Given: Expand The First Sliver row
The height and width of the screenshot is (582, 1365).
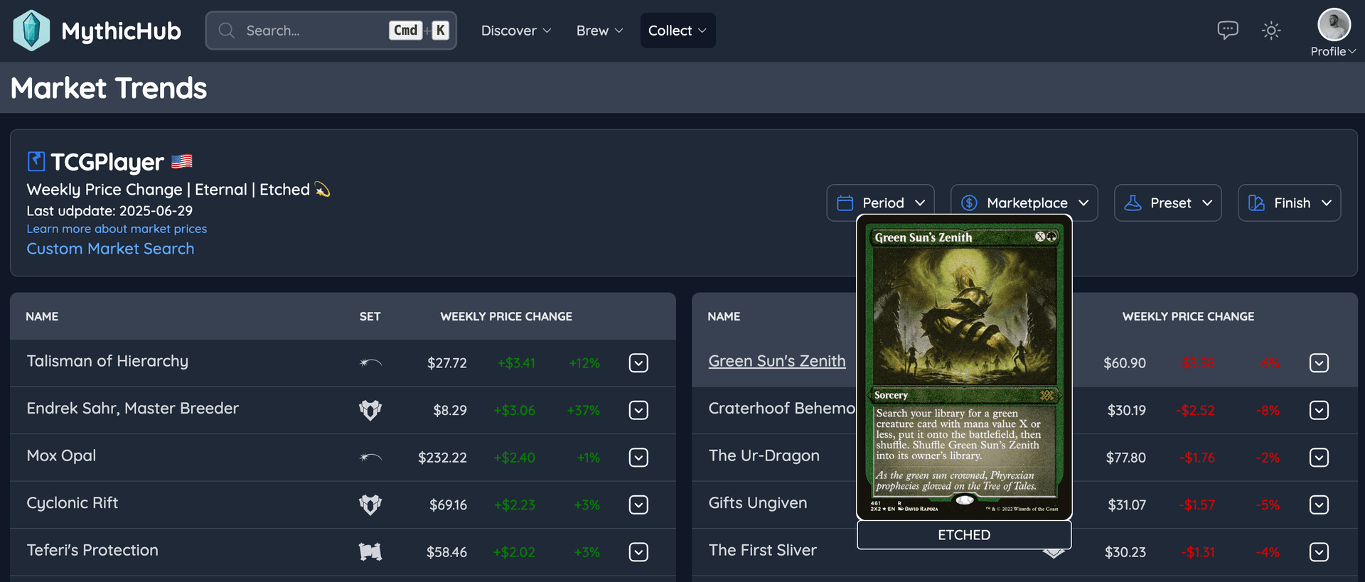Looking at the screenshot, I should pos(1319,552).
